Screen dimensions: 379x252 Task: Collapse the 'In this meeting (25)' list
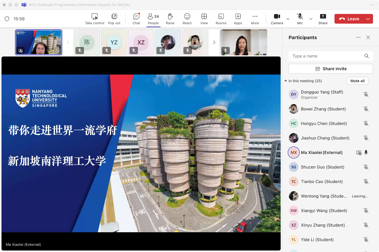click(286, 81)
